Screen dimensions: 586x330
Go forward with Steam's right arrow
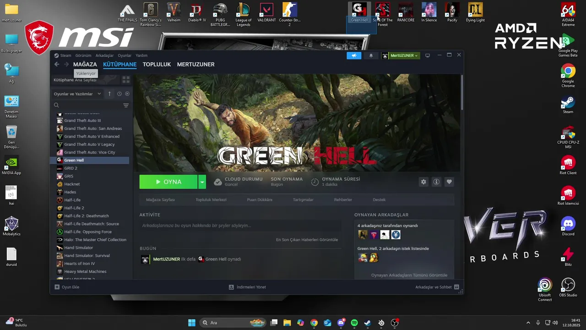tap(66, 65)
